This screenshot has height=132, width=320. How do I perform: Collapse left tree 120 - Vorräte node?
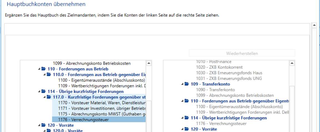[39, 125]
